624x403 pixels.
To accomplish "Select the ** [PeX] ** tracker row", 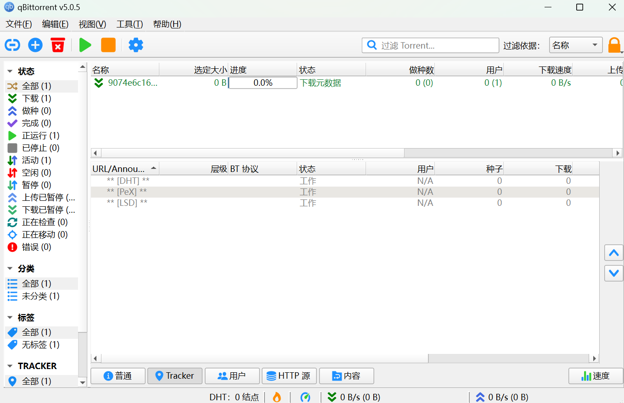I will [x=345, y=192].
